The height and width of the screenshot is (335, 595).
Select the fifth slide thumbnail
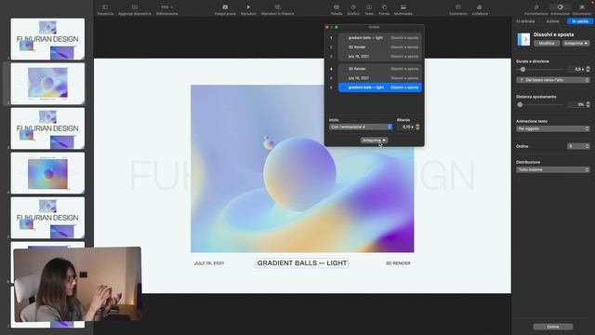coord(47,218)
